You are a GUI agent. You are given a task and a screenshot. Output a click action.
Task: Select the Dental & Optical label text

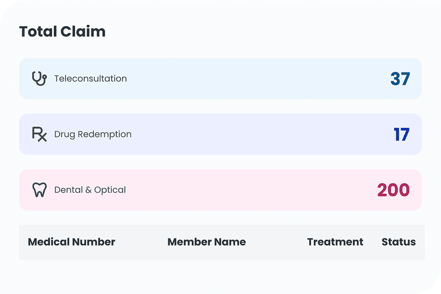click(x=90, y=190)
